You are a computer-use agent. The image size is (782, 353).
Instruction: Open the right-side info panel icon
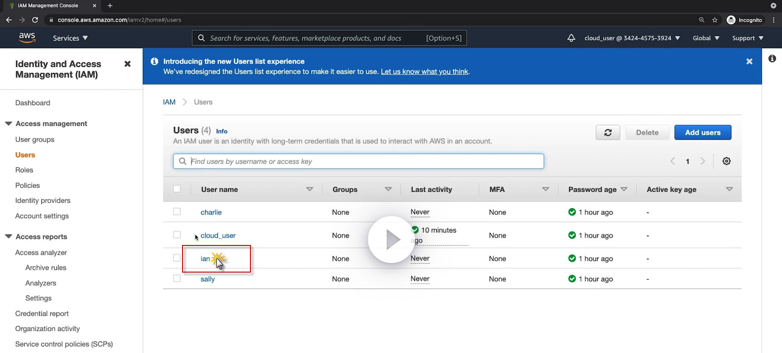point(772,59)
